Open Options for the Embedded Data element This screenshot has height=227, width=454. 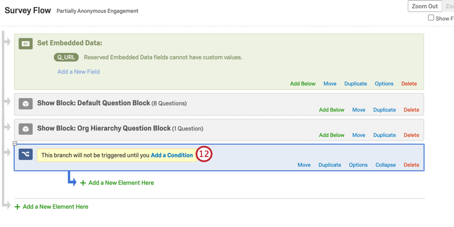click(383, 84)
